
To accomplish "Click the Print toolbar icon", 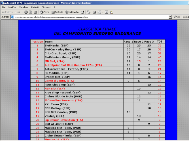I will (95, 12).
